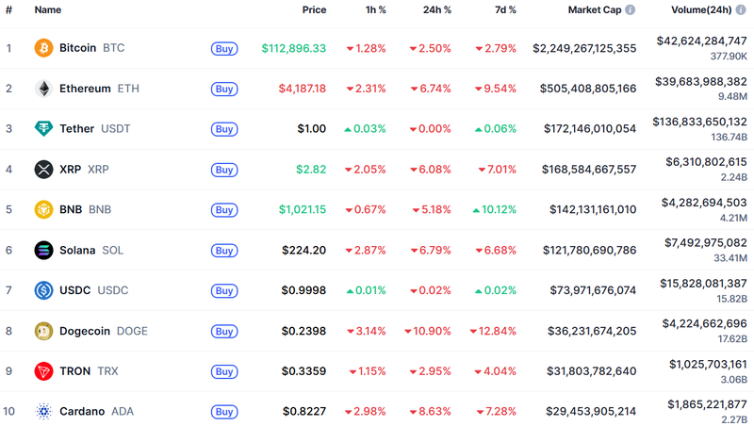Click the Ethereum diamond icon
754x426 pixels.
[x=43, y=89]
